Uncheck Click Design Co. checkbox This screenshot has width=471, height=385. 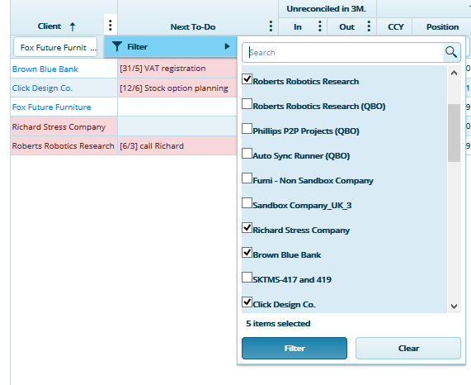(247, 302)
